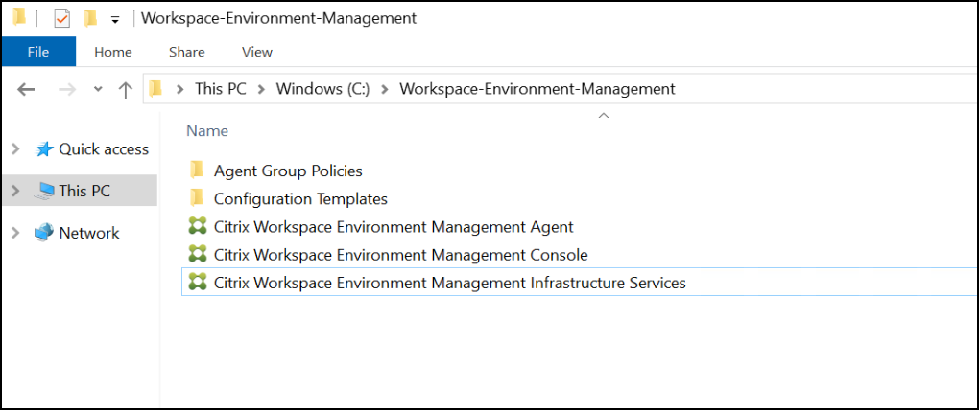The height and width of the screenshot is (410, 979).
Task: Click the Citrix WEM Agent installer icon
Action: [x=198, y=227]
